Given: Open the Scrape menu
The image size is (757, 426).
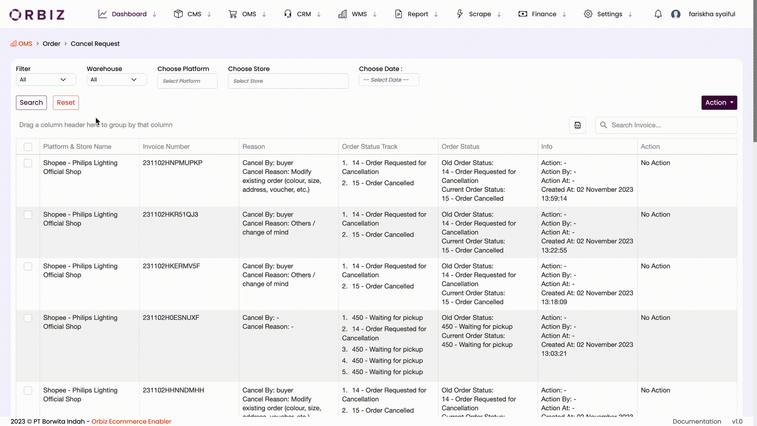Looking at the screenshot, I should click(480, 14).
